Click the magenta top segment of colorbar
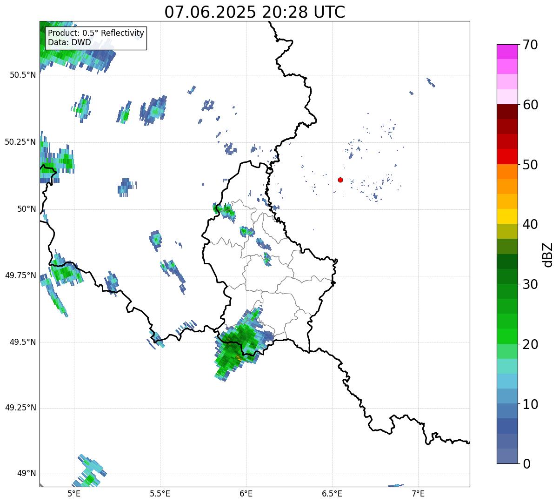 click(x=507, y=52)
